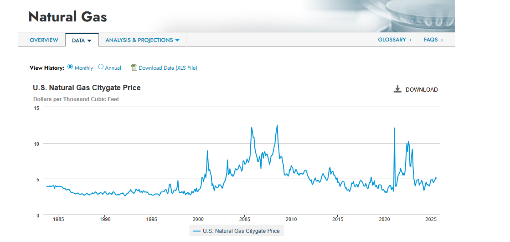Open the OVERVIEW tab
This screenshot has width=510, height=242.
point(44,40)
